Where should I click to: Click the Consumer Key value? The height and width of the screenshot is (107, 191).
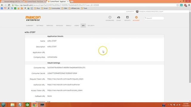point(66,67)
